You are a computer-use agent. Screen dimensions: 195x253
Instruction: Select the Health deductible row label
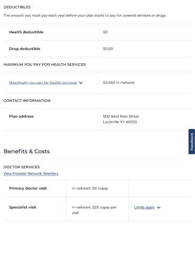[26, 32]
